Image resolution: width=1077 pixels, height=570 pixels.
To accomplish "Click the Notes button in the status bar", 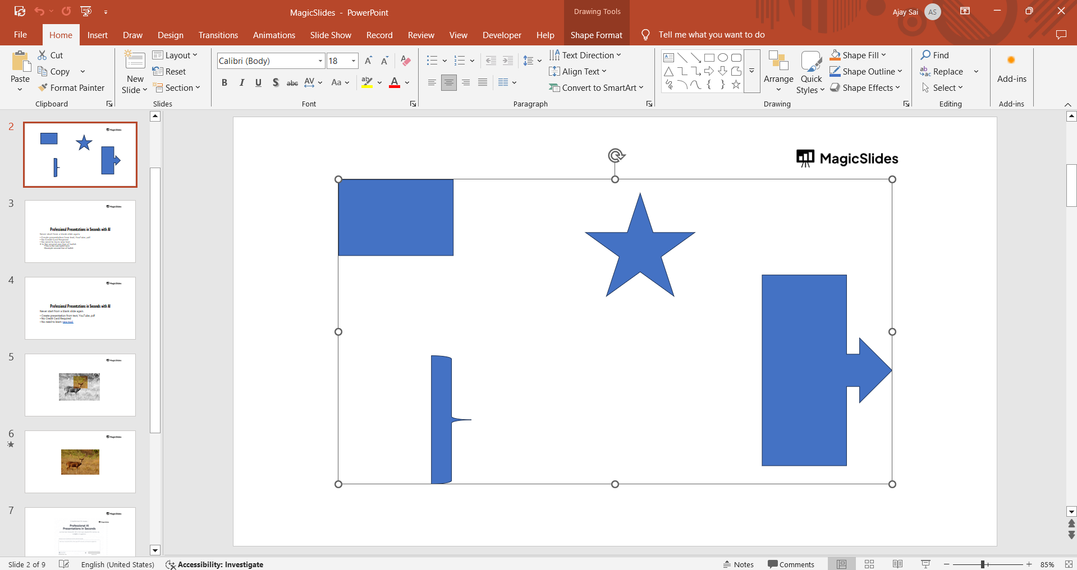I will 738,564.
